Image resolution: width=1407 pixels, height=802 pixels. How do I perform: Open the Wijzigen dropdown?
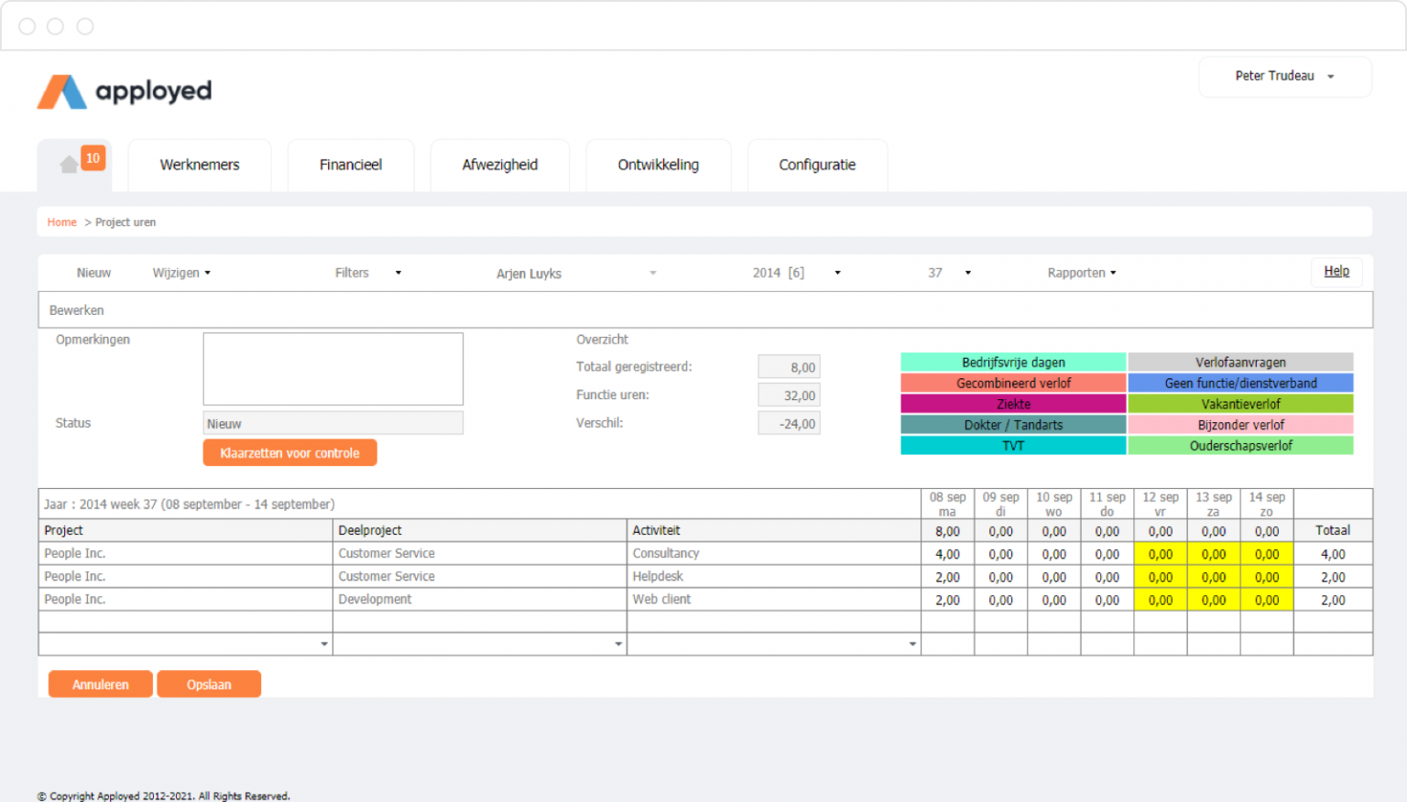pos(180,272)
